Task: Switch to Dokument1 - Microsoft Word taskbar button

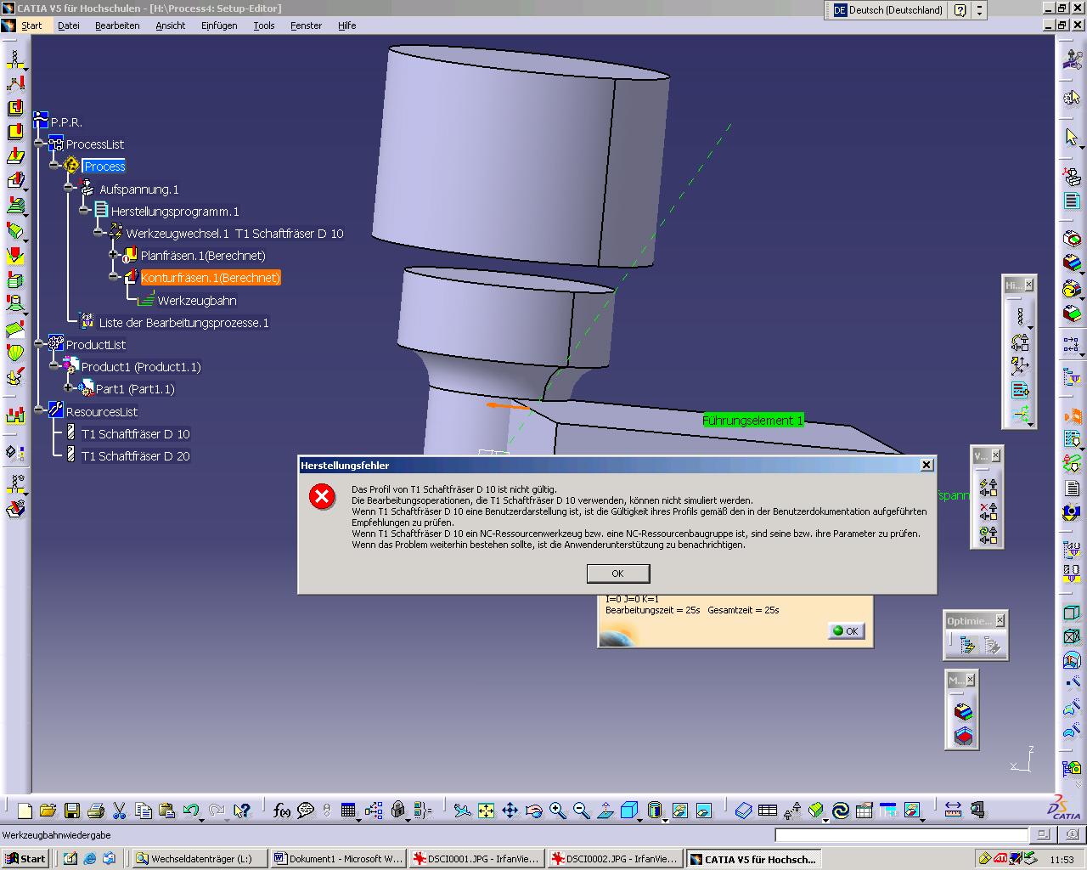Action: tap(338, 859)
